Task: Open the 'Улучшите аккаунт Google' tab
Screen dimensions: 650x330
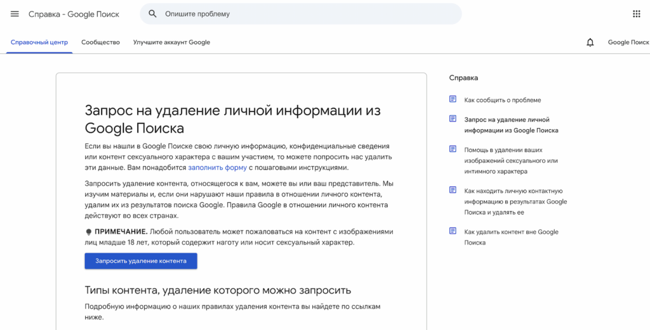Action: (171, 42)
